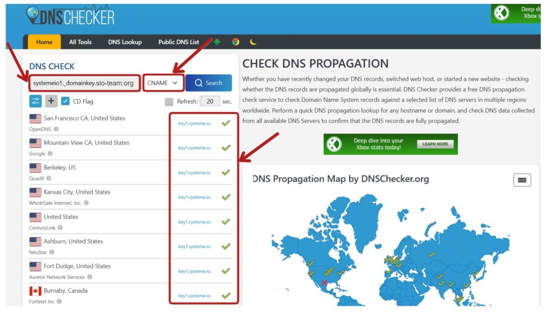Toggle dark mode moon icon

(253, 42)
